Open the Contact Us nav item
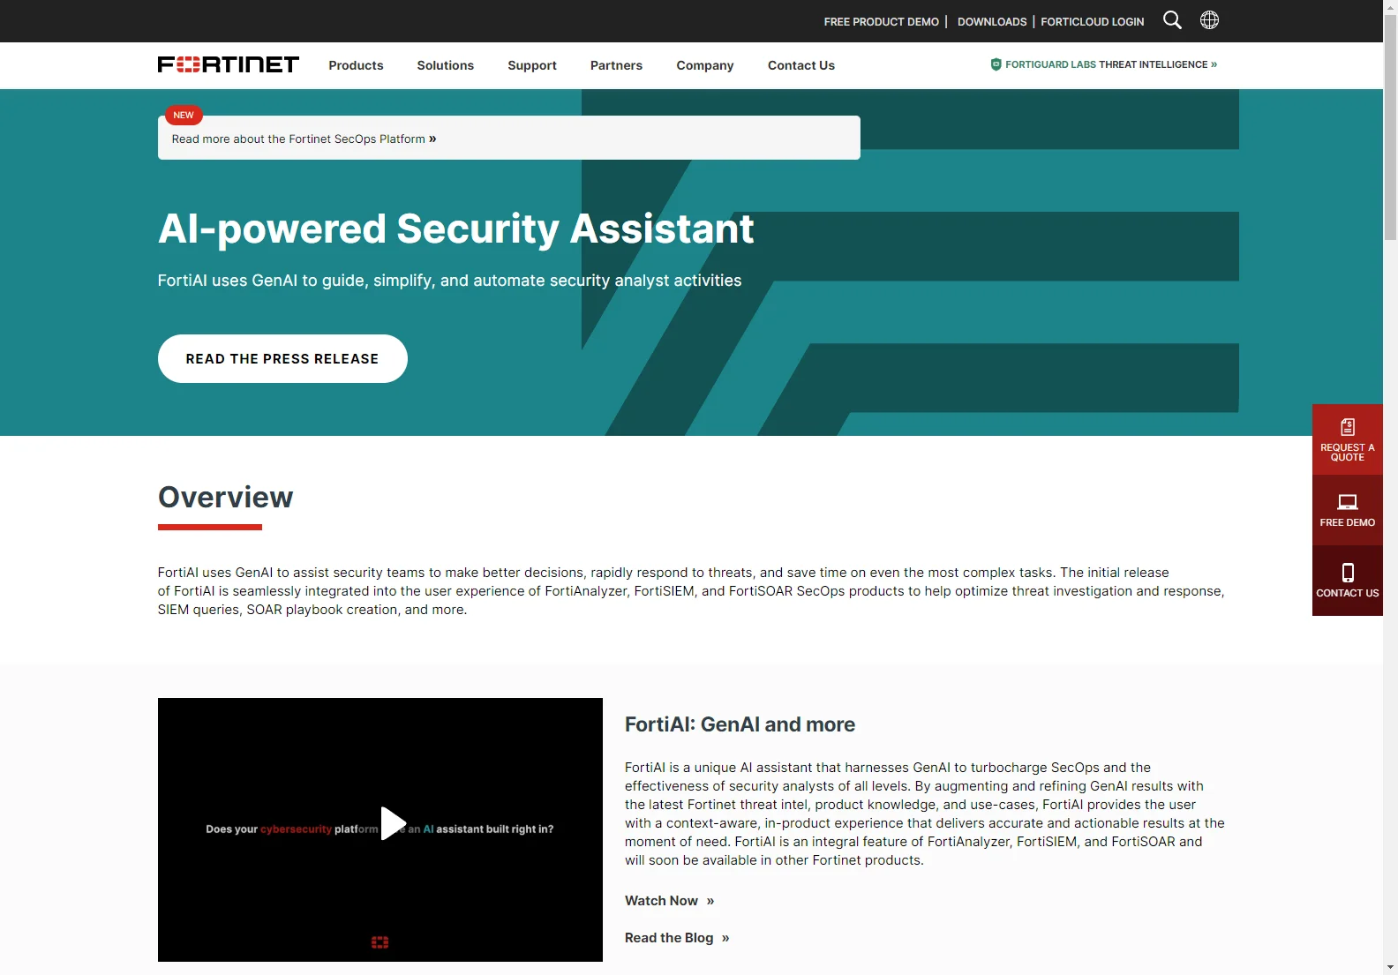This screenshot has width=1398, height=975. coord(801,65)
